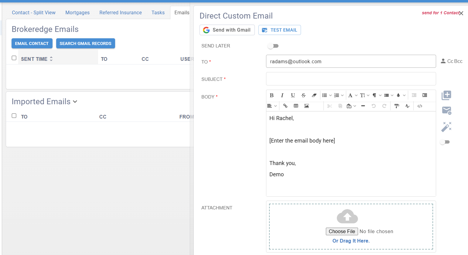This screenshot has width=468, height=255.
Task: Open the text color dropdown arrow
Action: [404, 95]
